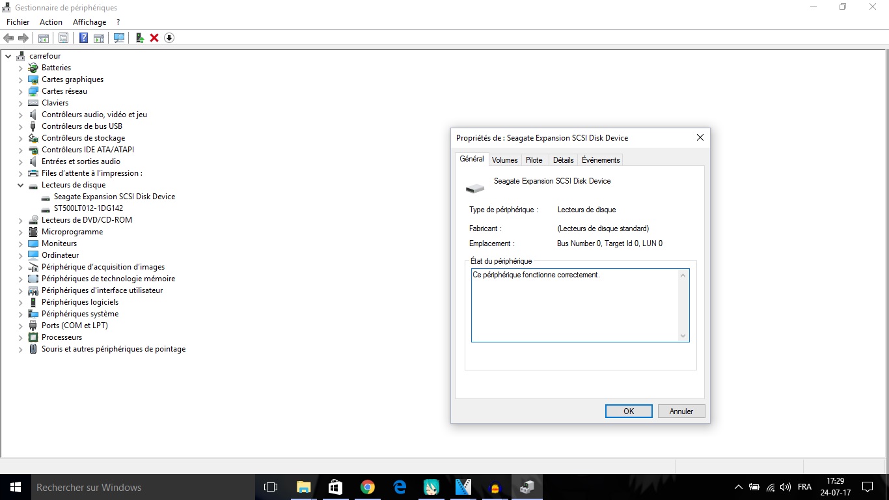Open the Affichage menu

[x=89, y=22]
